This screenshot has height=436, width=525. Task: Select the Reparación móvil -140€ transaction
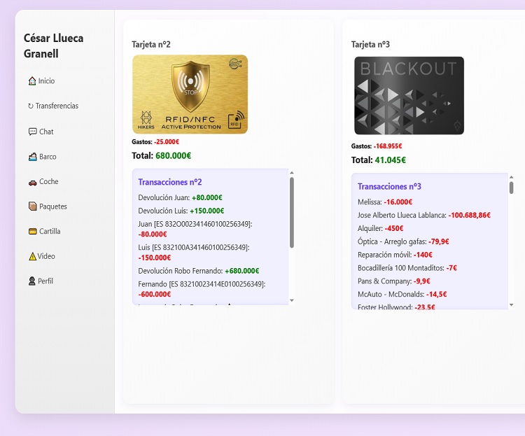pos(395,255)
